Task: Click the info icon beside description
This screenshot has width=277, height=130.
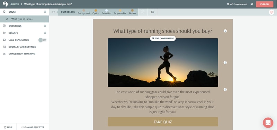Action: (x=225, y=90)
